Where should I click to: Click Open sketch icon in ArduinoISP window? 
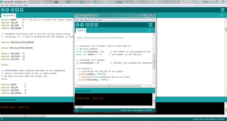click(17, 10)
